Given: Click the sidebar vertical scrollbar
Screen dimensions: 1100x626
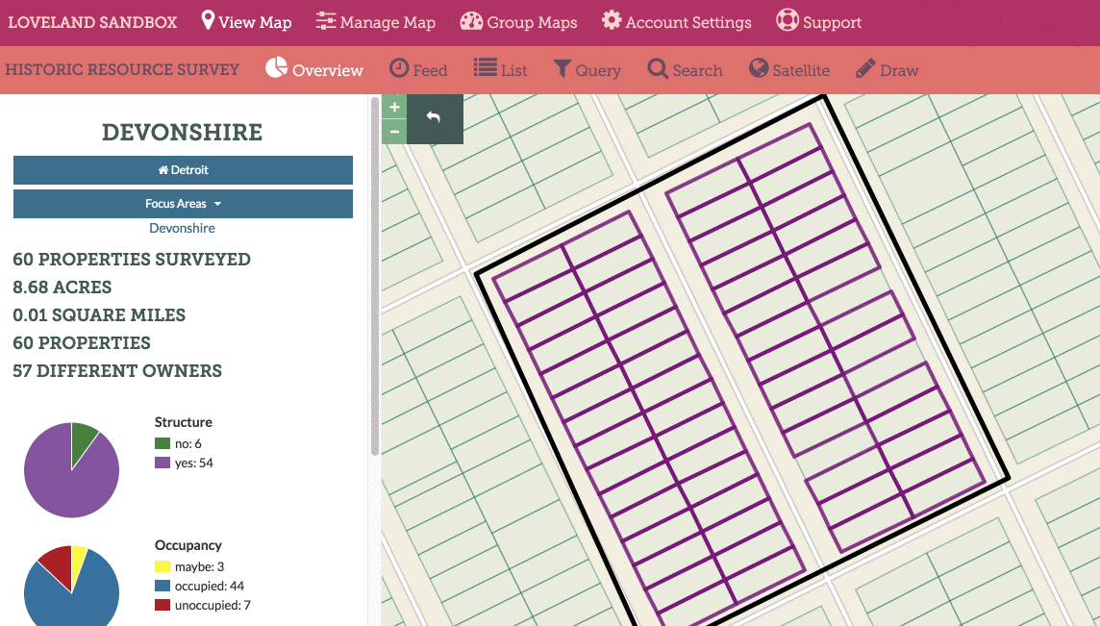Looking at the screenshot, I should pos(375,278).
